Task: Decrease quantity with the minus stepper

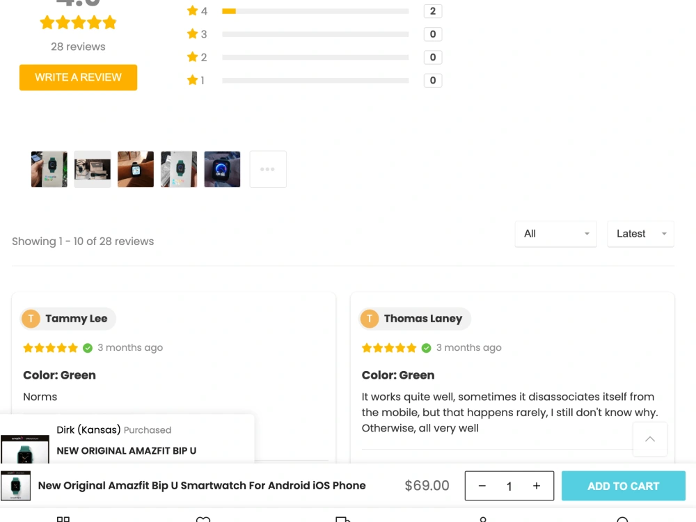Action: tap(482, 486)
